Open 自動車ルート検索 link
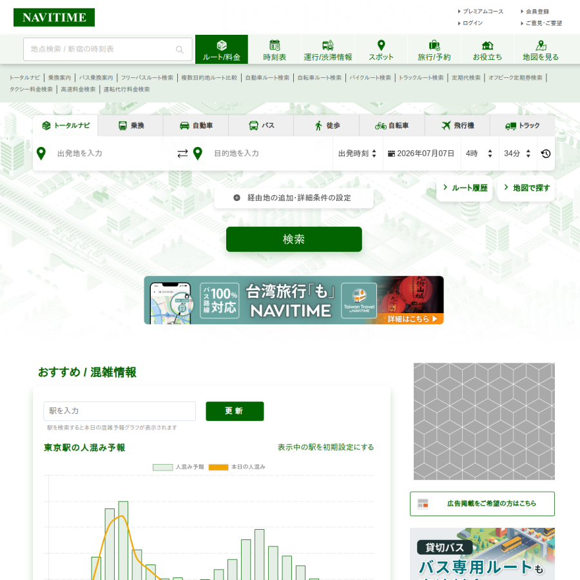The image size is (580, 580). click(267, 78)
